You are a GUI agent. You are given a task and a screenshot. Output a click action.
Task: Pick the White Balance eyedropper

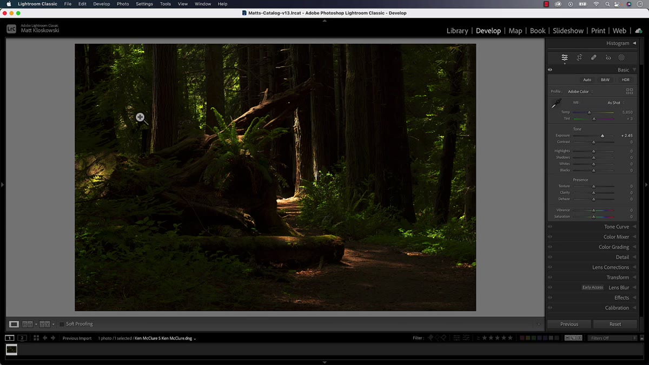(x=556, y=104)
